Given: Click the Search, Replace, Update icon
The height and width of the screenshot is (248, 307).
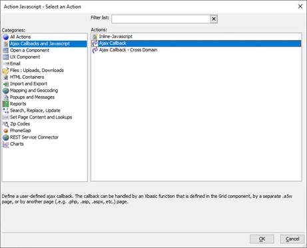Looking at the screenshot, I should pos(6,111).
